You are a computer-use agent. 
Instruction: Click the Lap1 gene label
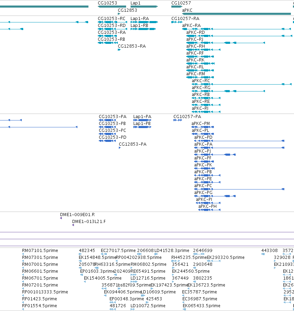pyautogui.click(x=135, y=3)
